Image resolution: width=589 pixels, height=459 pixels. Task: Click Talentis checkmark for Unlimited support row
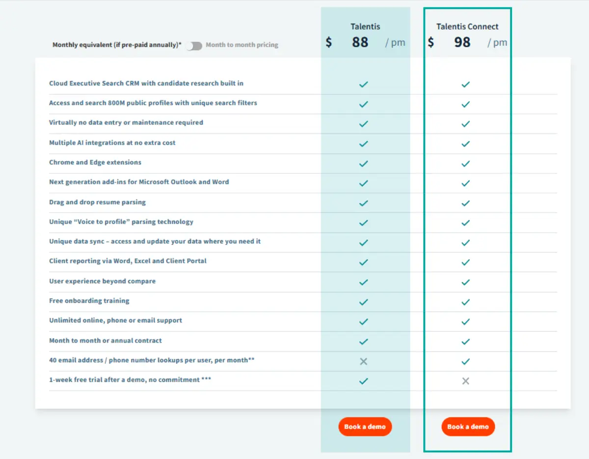point(363,322)
